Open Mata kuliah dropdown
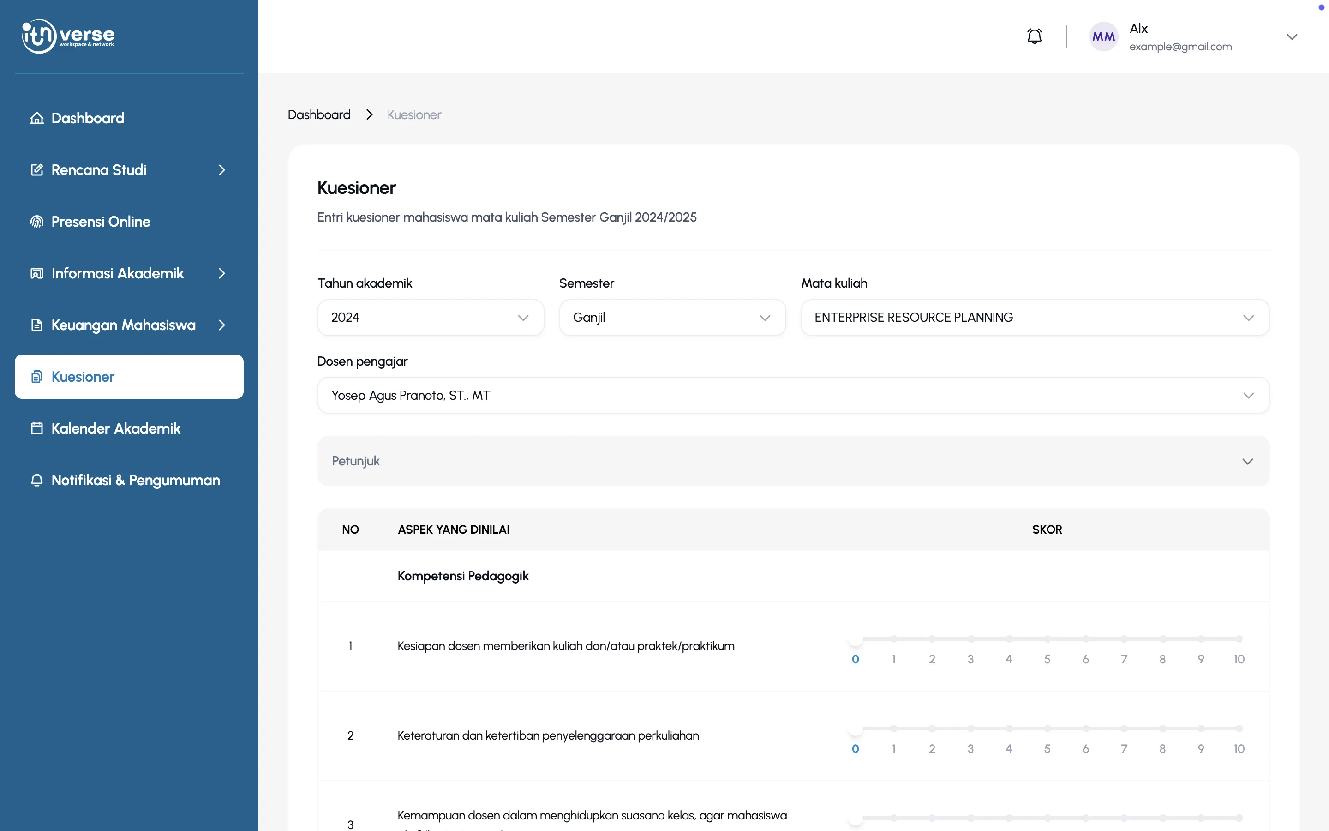Viewport: 1329px width, 831px height. pyautogui.click(x=1035, y=318)
